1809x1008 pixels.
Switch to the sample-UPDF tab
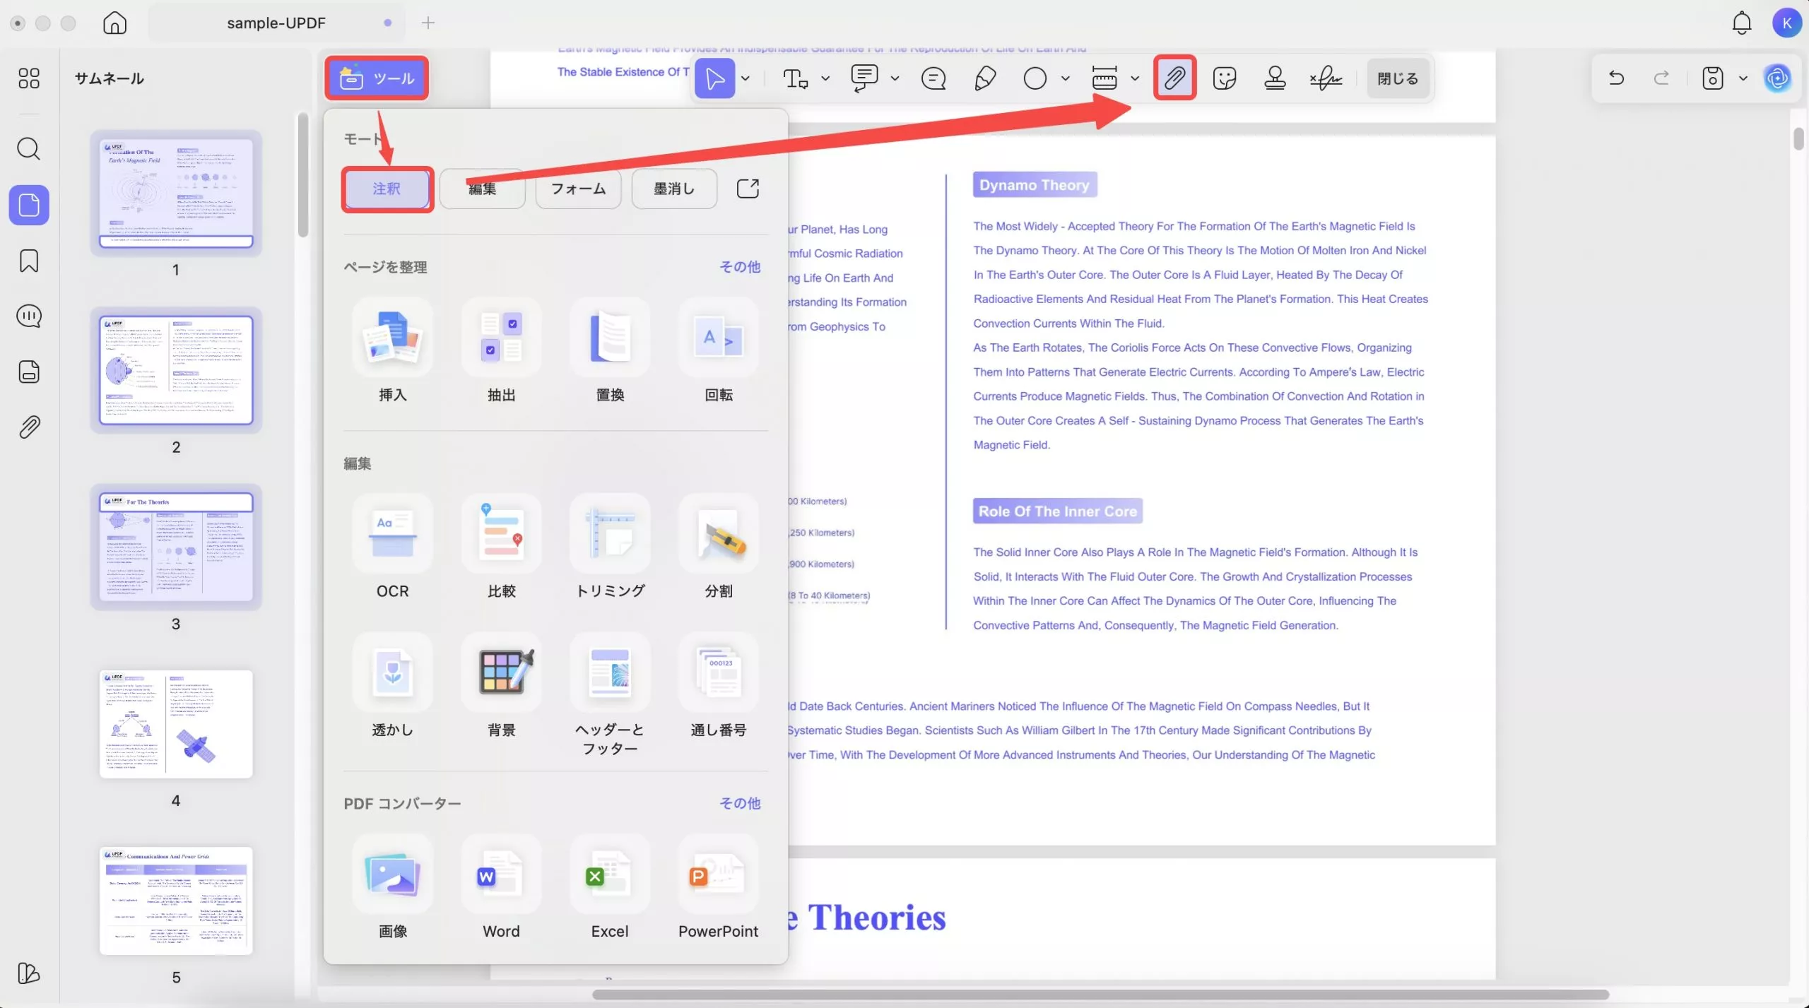[276, 23]
